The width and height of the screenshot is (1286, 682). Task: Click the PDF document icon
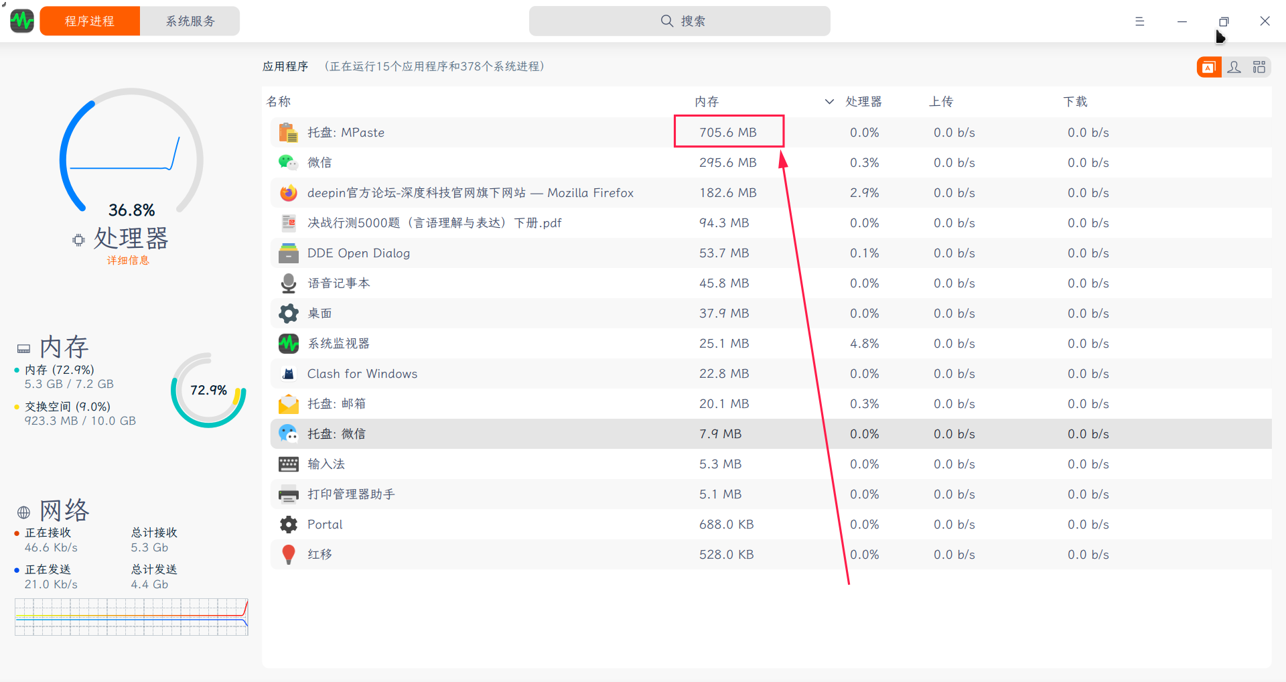point(289,223)
